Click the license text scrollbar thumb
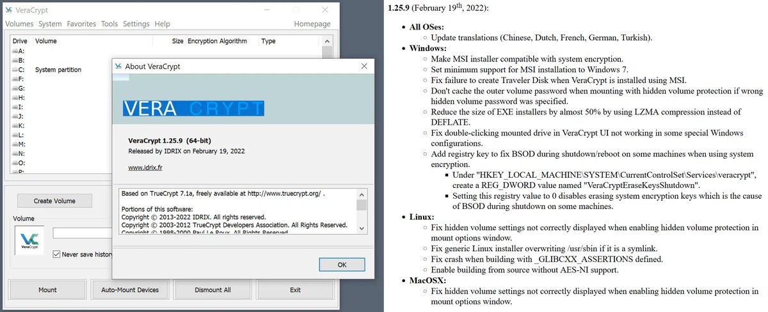 362,205
